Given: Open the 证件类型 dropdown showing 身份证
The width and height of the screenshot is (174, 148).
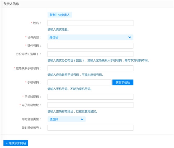Looking at the screenshot, I should click(90, 37).
